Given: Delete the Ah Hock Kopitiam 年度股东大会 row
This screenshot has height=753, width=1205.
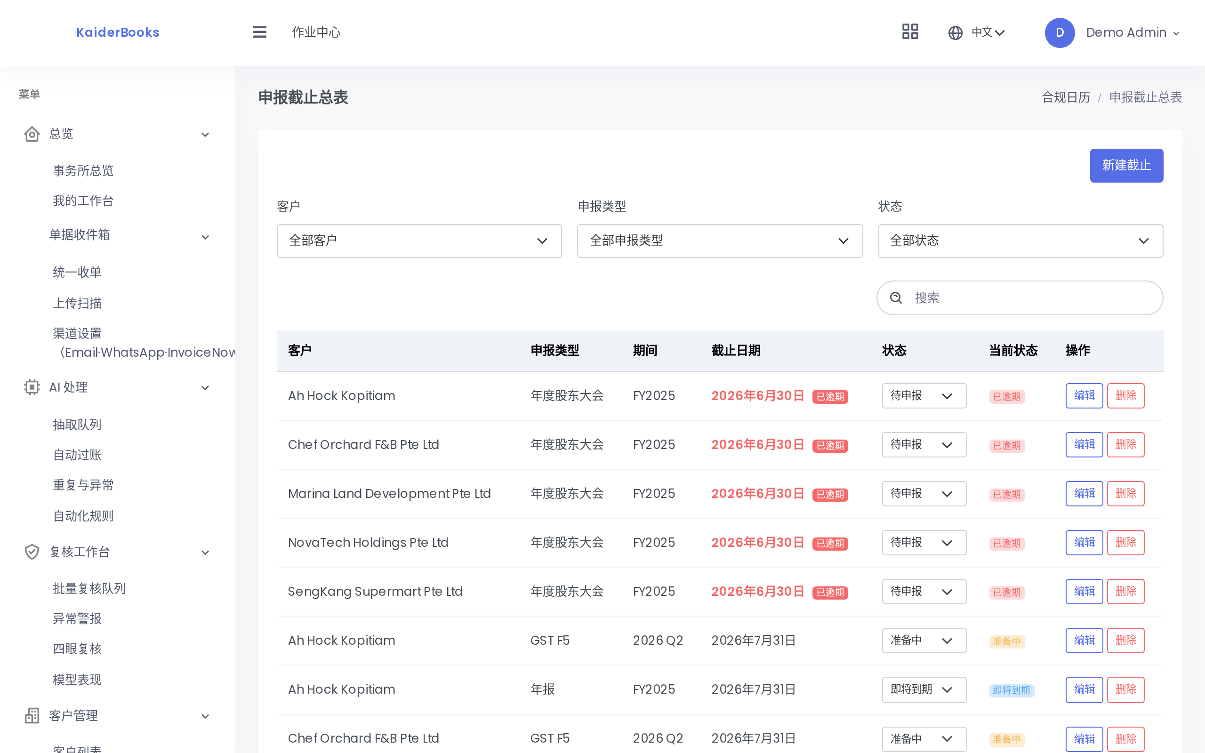Looking at the screenshot, I should (x=1125, y=395).
